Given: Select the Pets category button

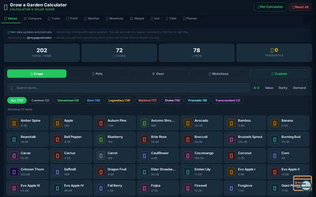Looking at the screenshot, I should [97, 74].
